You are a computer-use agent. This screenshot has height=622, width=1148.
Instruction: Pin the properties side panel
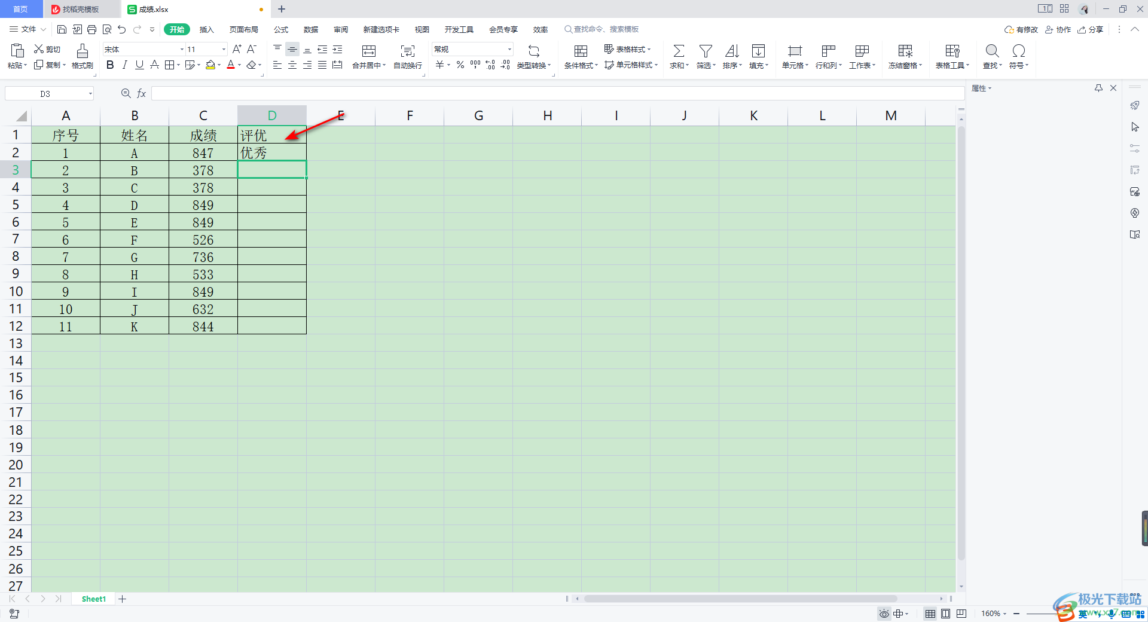coord(1098,88)
